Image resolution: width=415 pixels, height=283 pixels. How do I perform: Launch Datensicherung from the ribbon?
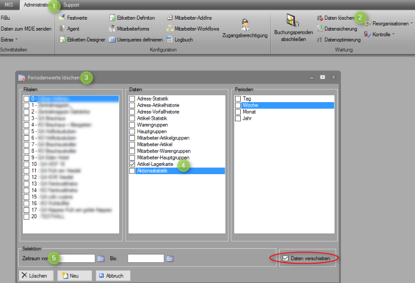coord(337,29)
